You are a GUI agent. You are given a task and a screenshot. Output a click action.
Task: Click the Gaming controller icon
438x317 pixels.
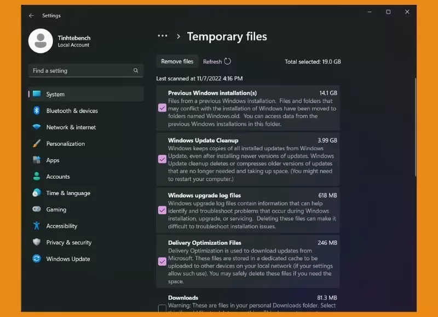37,209
